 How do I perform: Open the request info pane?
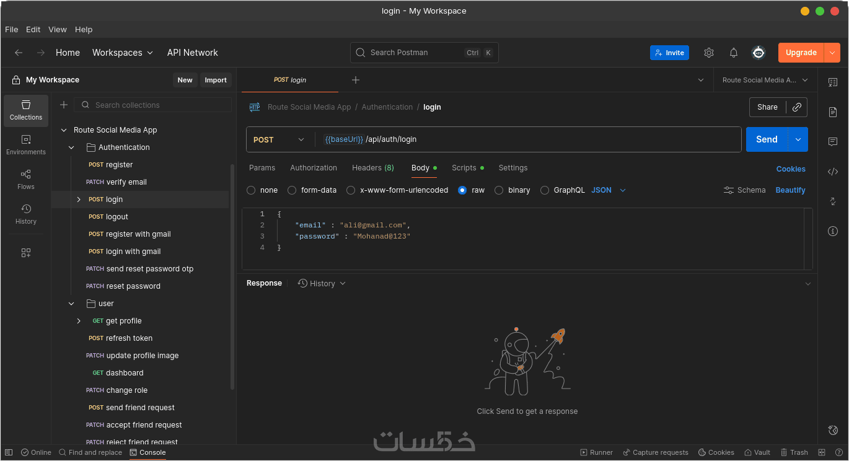[x=833, y=231]
